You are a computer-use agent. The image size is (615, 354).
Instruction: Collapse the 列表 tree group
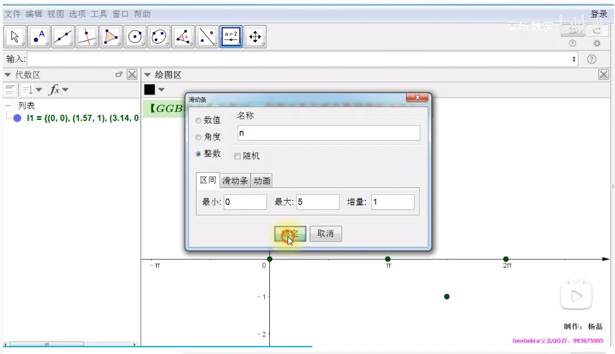(x=9, y=106)
